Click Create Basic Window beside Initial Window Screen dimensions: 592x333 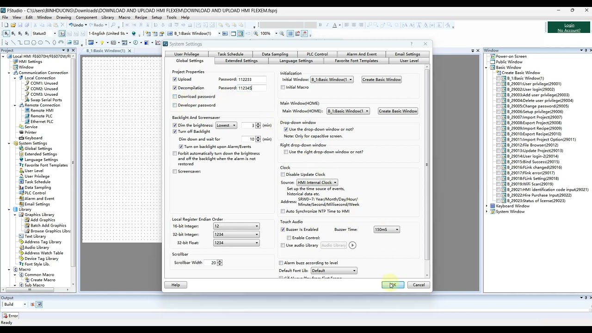coord(382,80)
